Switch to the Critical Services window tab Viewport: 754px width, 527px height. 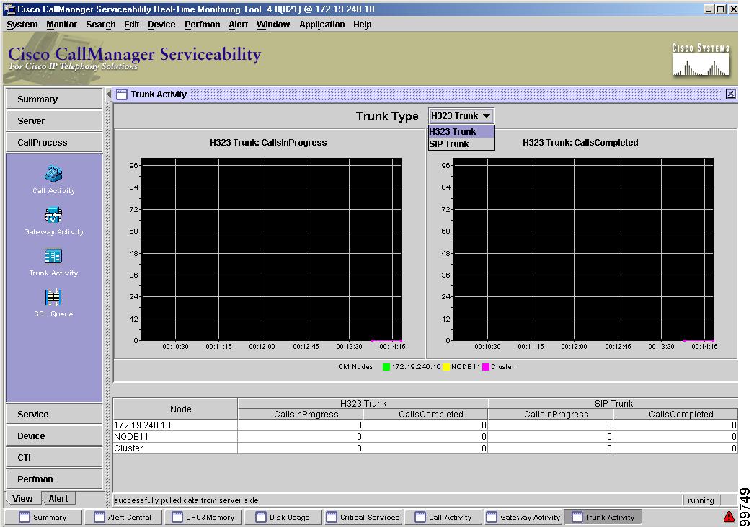click(363, 517)
